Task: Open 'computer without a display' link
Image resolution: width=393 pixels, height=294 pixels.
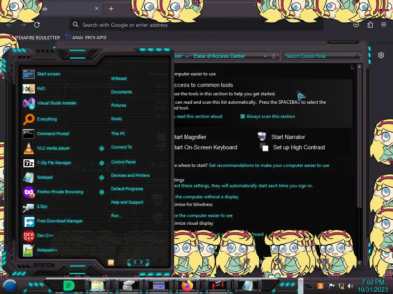Action: coord(207,197)
